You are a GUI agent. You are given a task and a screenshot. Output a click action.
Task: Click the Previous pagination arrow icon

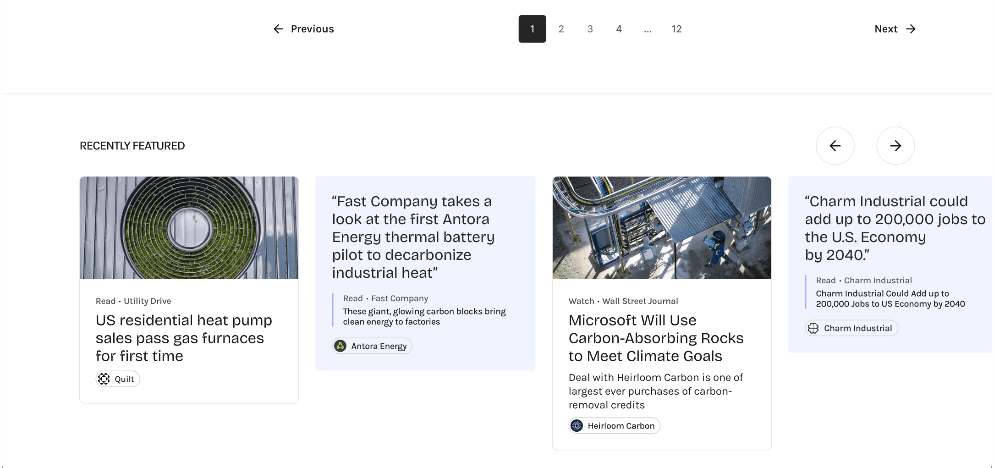click(x=278, y=29)
